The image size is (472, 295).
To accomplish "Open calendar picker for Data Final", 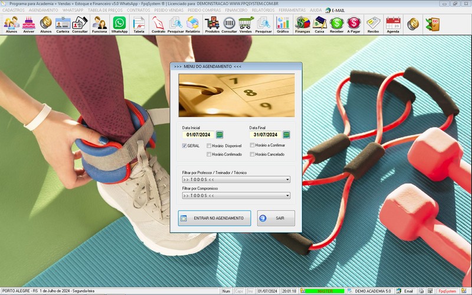I will click(x=287, y=135).
